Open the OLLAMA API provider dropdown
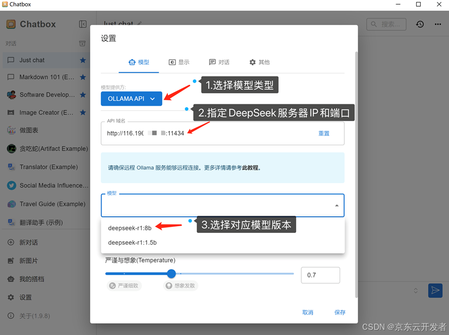This screenshot has height=335, width=449. pos(131,99)
